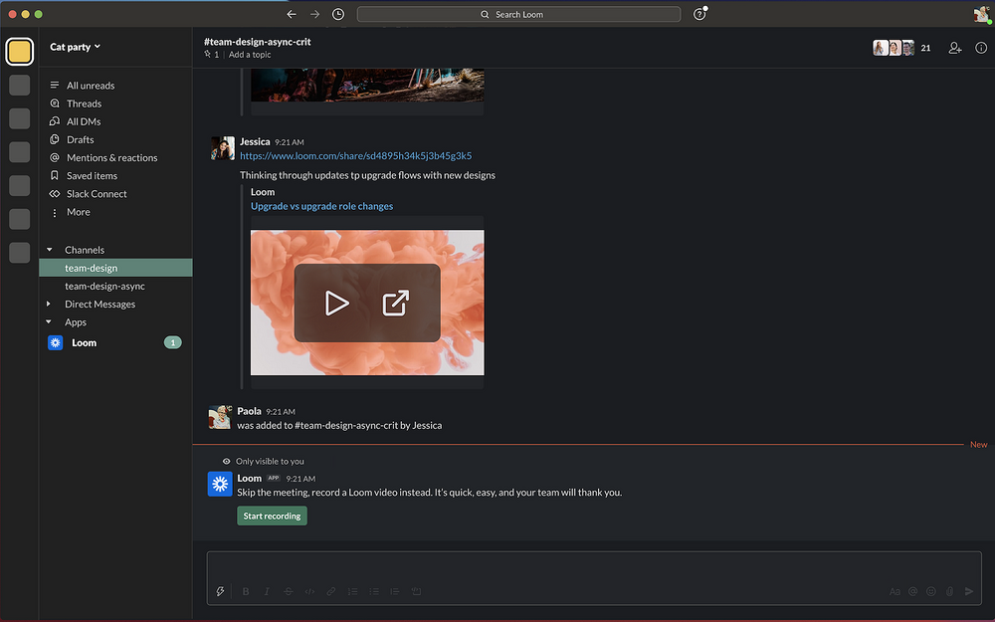Open the help question mark icon
Image resolution: width=995 pixels, height=622 pixels.
click(699, 14)
